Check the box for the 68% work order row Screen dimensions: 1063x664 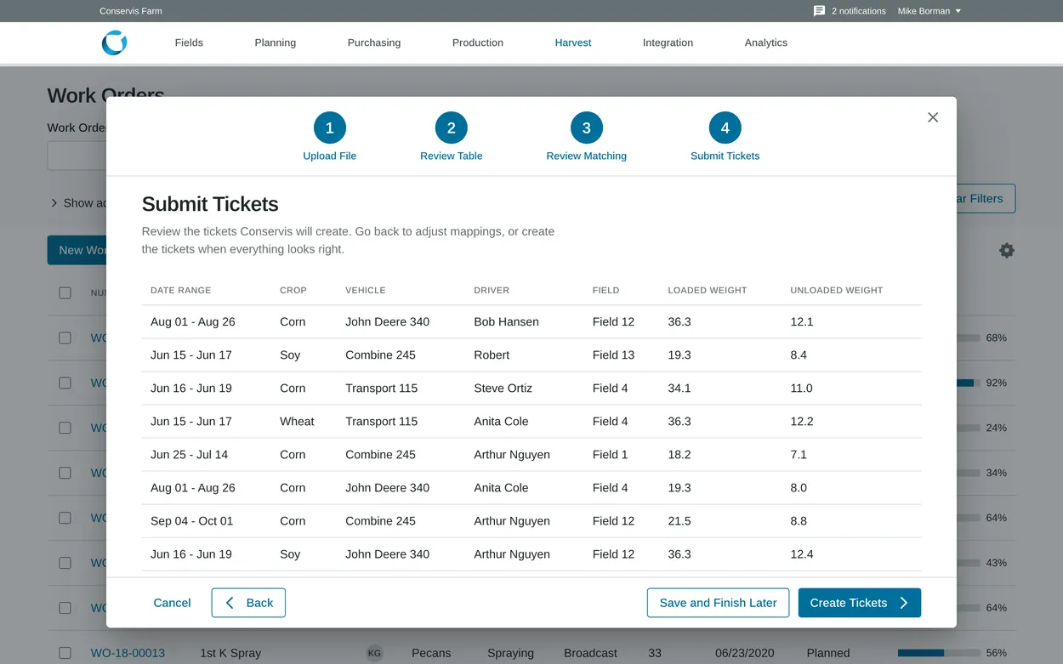[x=65, y=338]
